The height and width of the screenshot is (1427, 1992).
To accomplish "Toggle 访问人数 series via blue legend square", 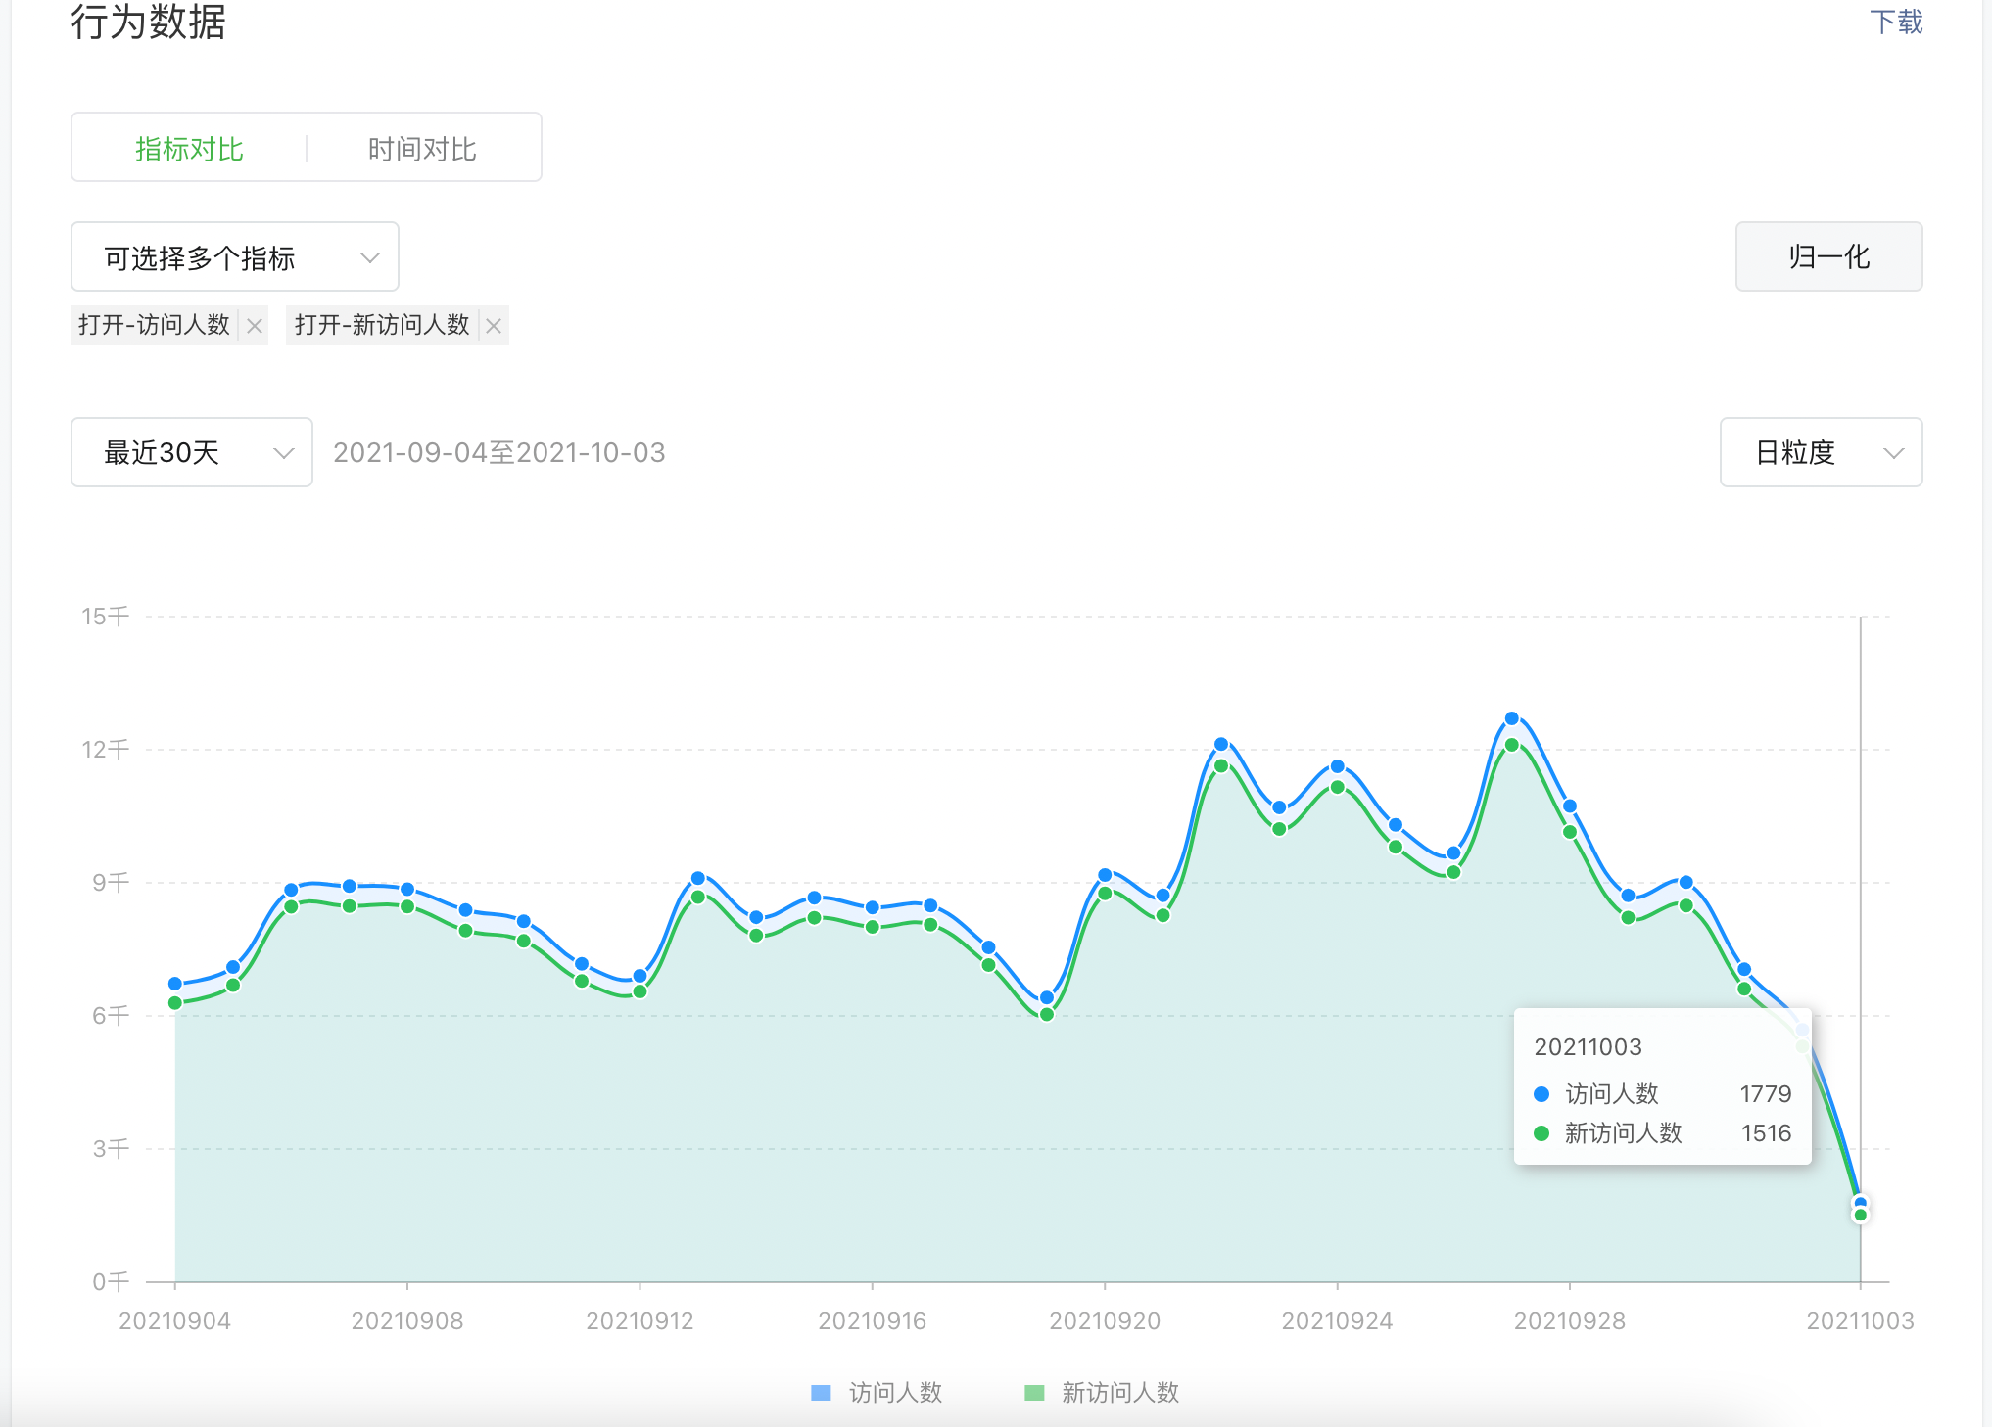I will [x=821, y=1392].
